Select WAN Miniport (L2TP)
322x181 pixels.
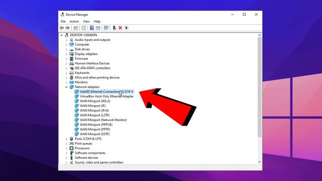pyautogui.click(x=95, y=115)
